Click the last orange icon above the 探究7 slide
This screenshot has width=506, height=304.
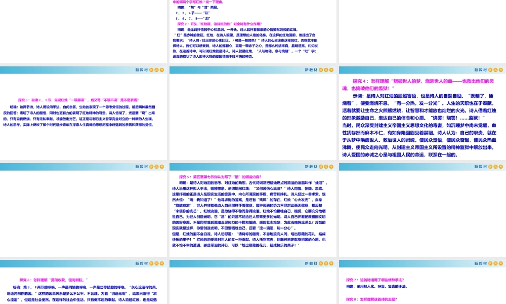pos(501,264)
